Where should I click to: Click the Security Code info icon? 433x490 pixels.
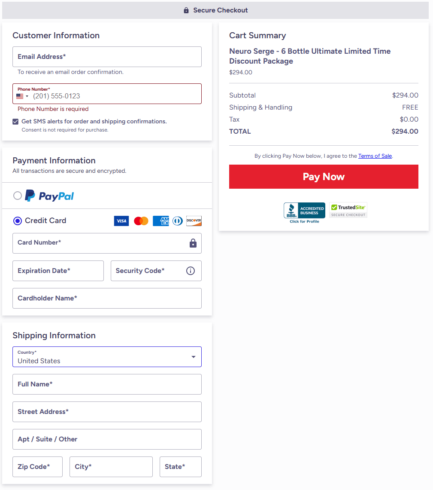191,271
